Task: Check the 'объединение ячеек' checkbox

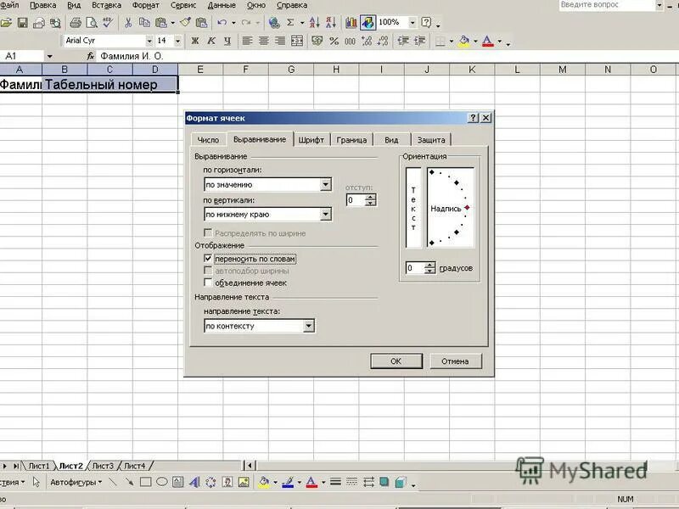Action: point(208,282)
